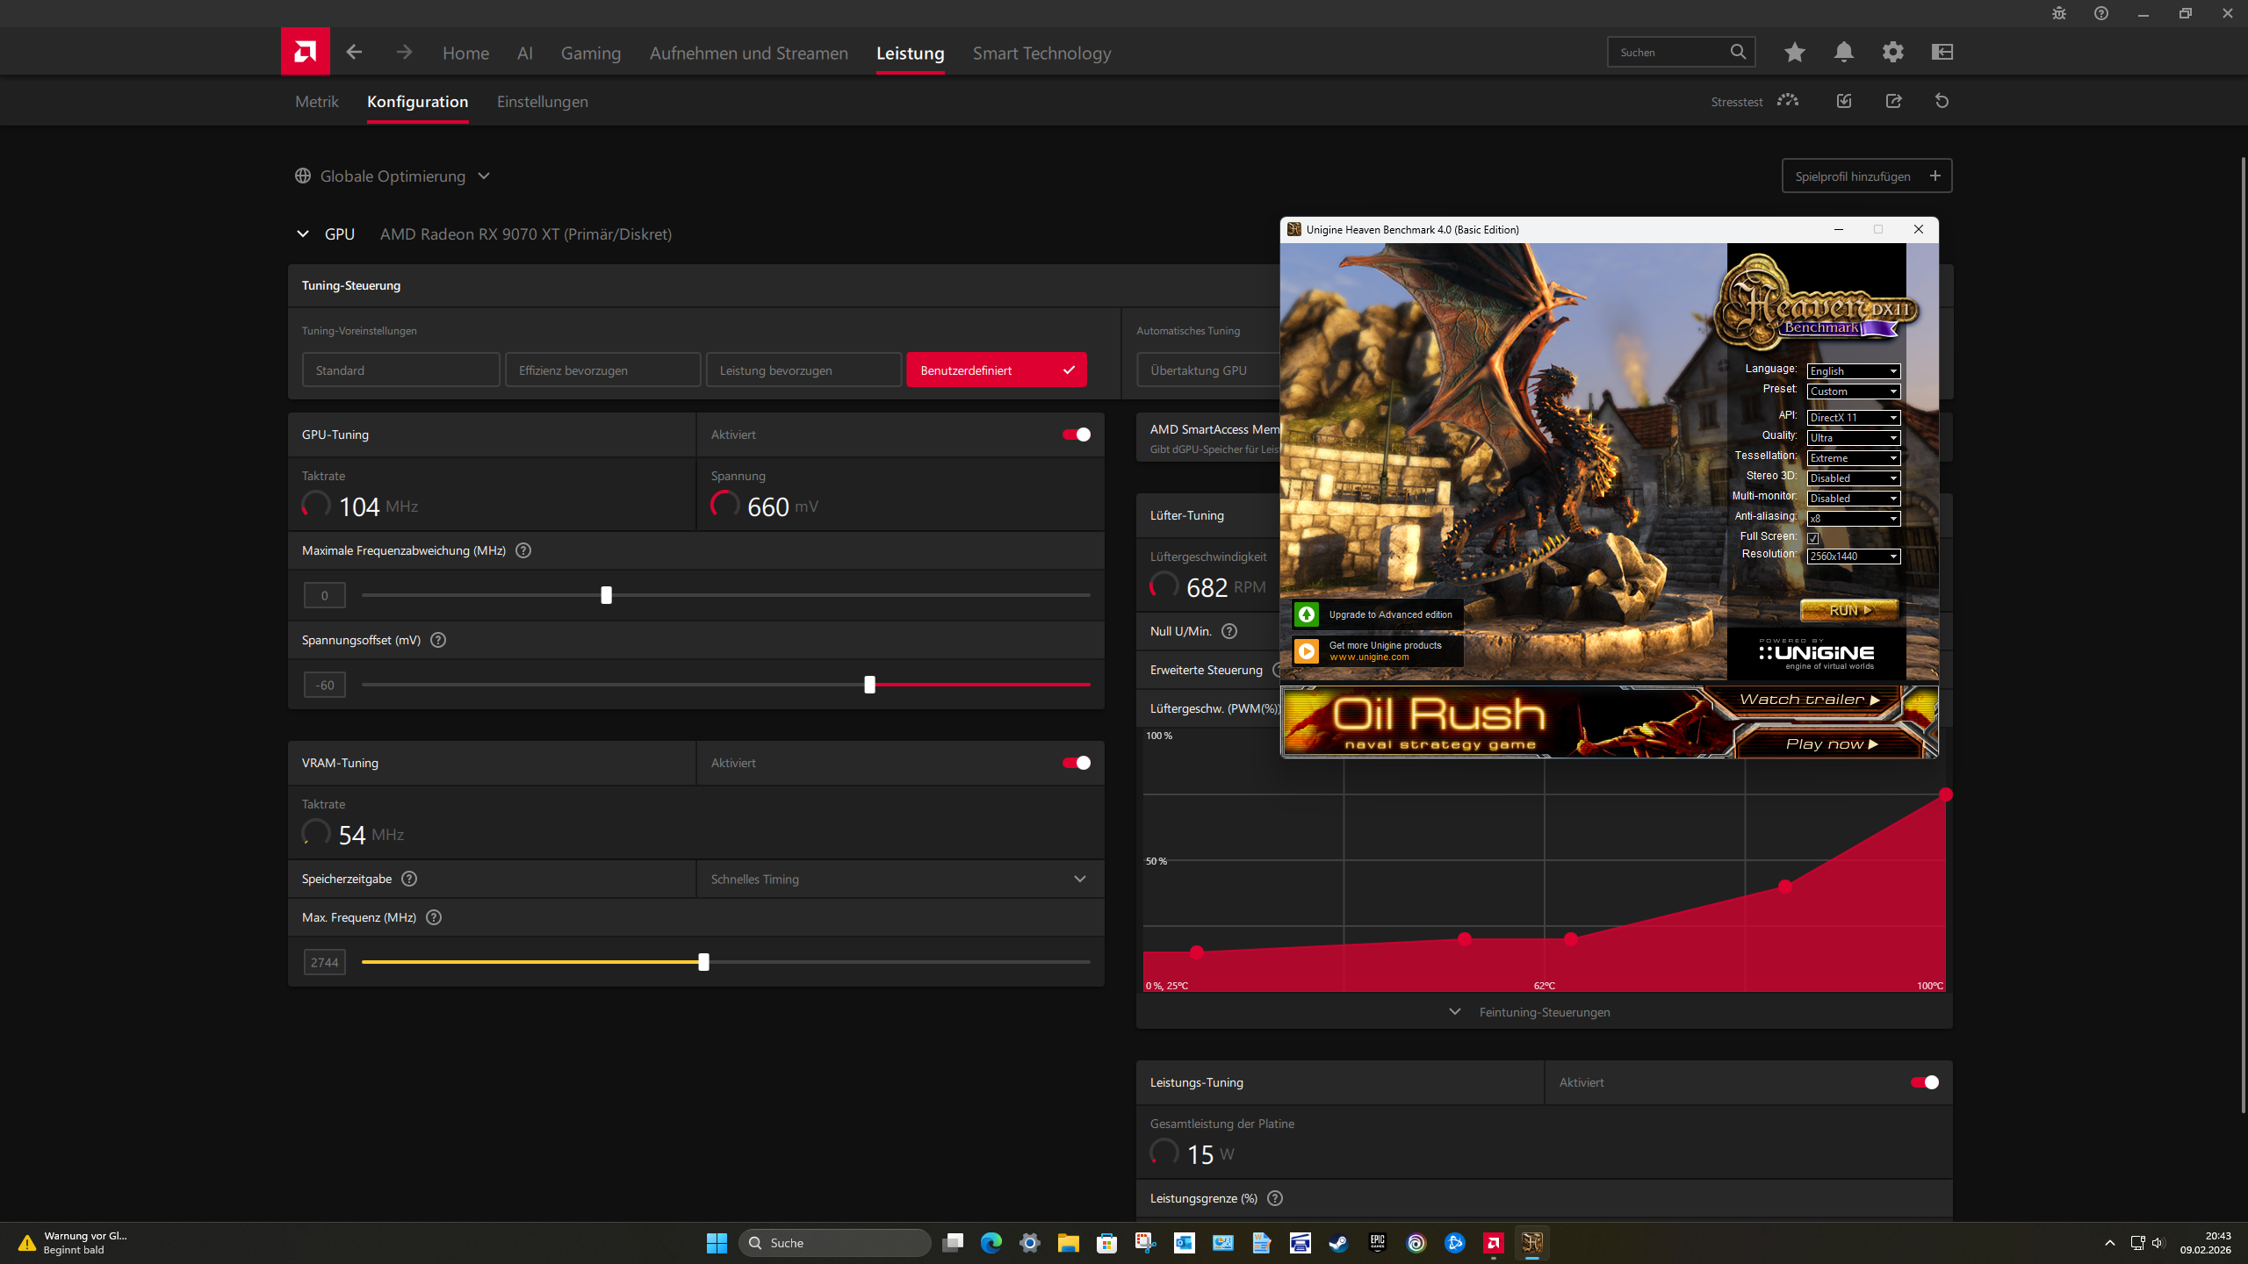The height and width of the screenshot is (1264, 2248).
Task: Turn off VRAM-Tuning
Action: click(1075, 763)
